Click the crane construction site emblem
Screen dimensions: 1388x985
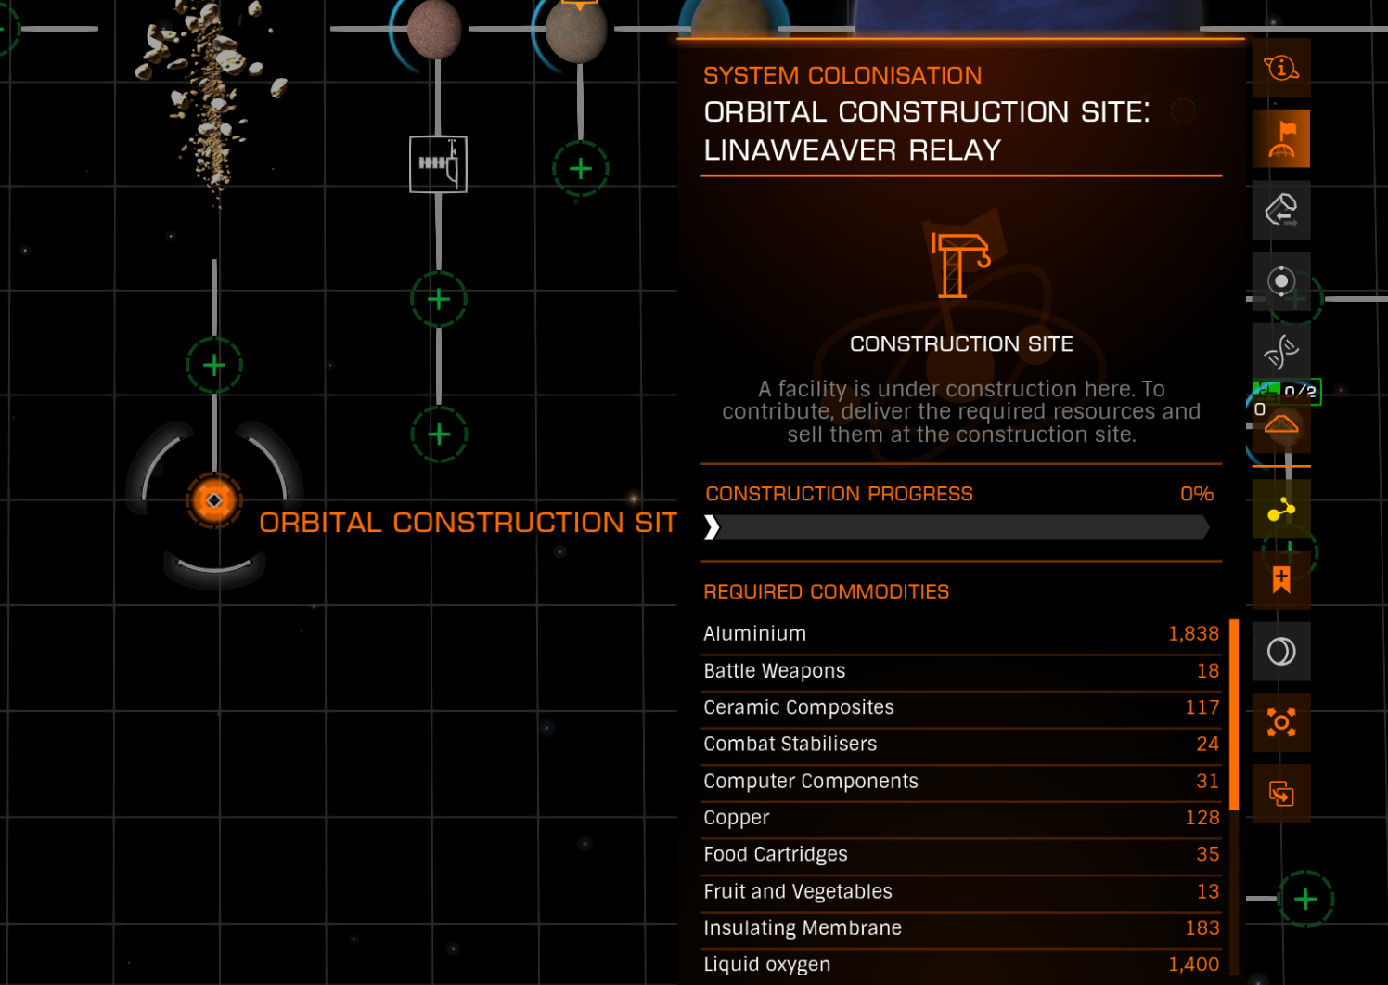point(960,265)
